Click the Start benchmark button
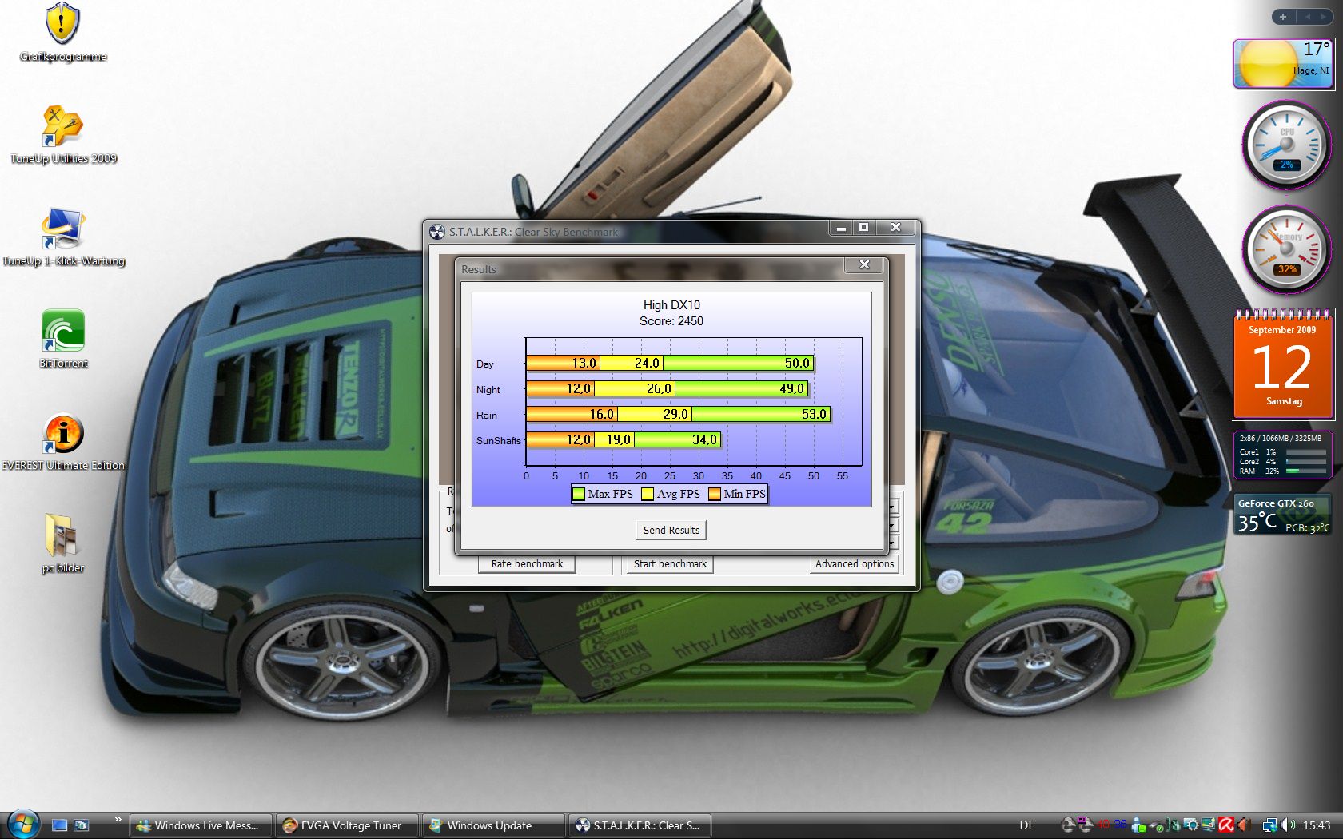1343x839 pixels. tap(670, 563)
